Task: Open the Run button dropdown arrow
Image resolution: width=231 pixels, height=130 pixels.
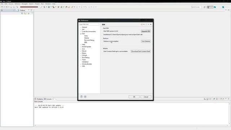Action: coord(51,7)
